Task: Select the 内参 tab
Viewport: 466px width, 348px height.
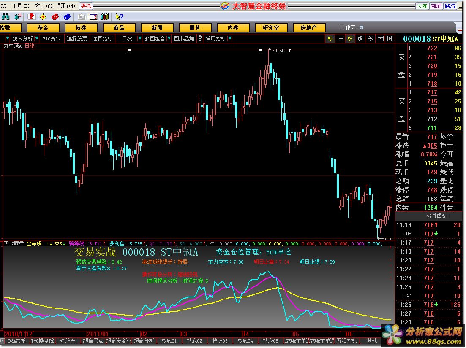Action: coord(233,27)
